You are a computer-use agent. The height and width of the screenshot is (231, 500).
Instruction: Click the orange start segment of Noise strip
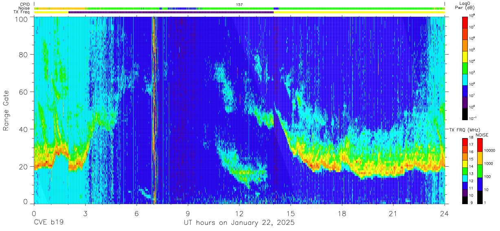(x=60, y=8)
